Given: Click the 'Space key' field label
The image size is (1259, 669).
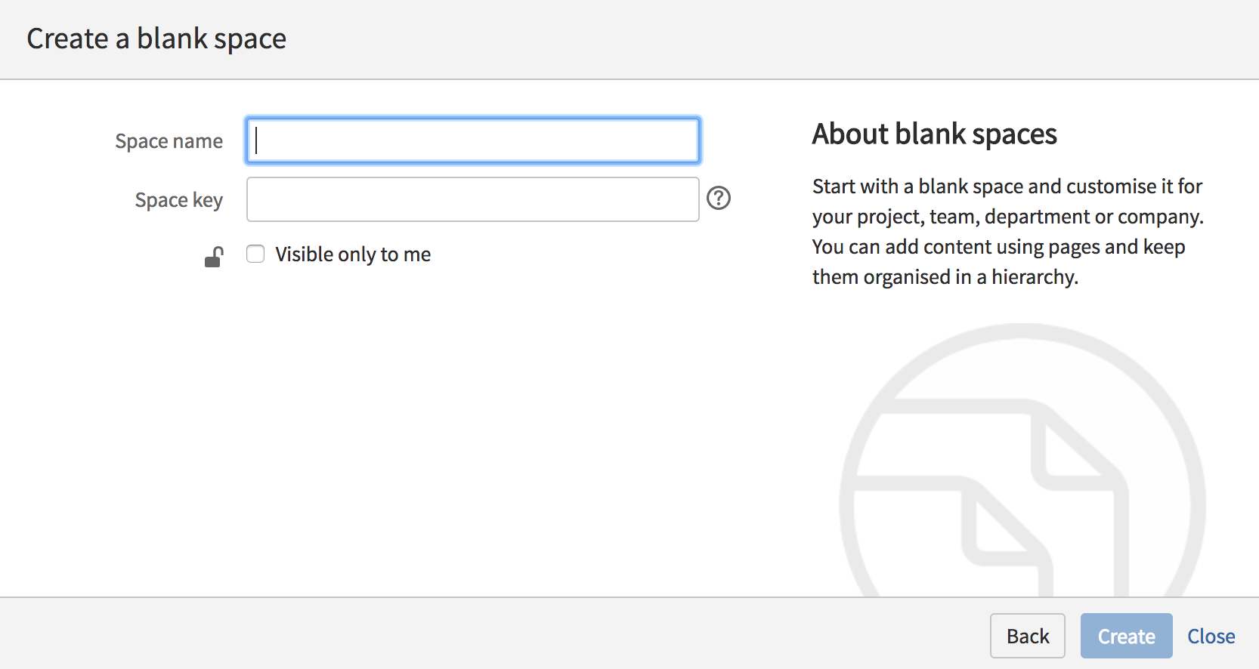Looking at the screenshot, I should coord(178,200).
